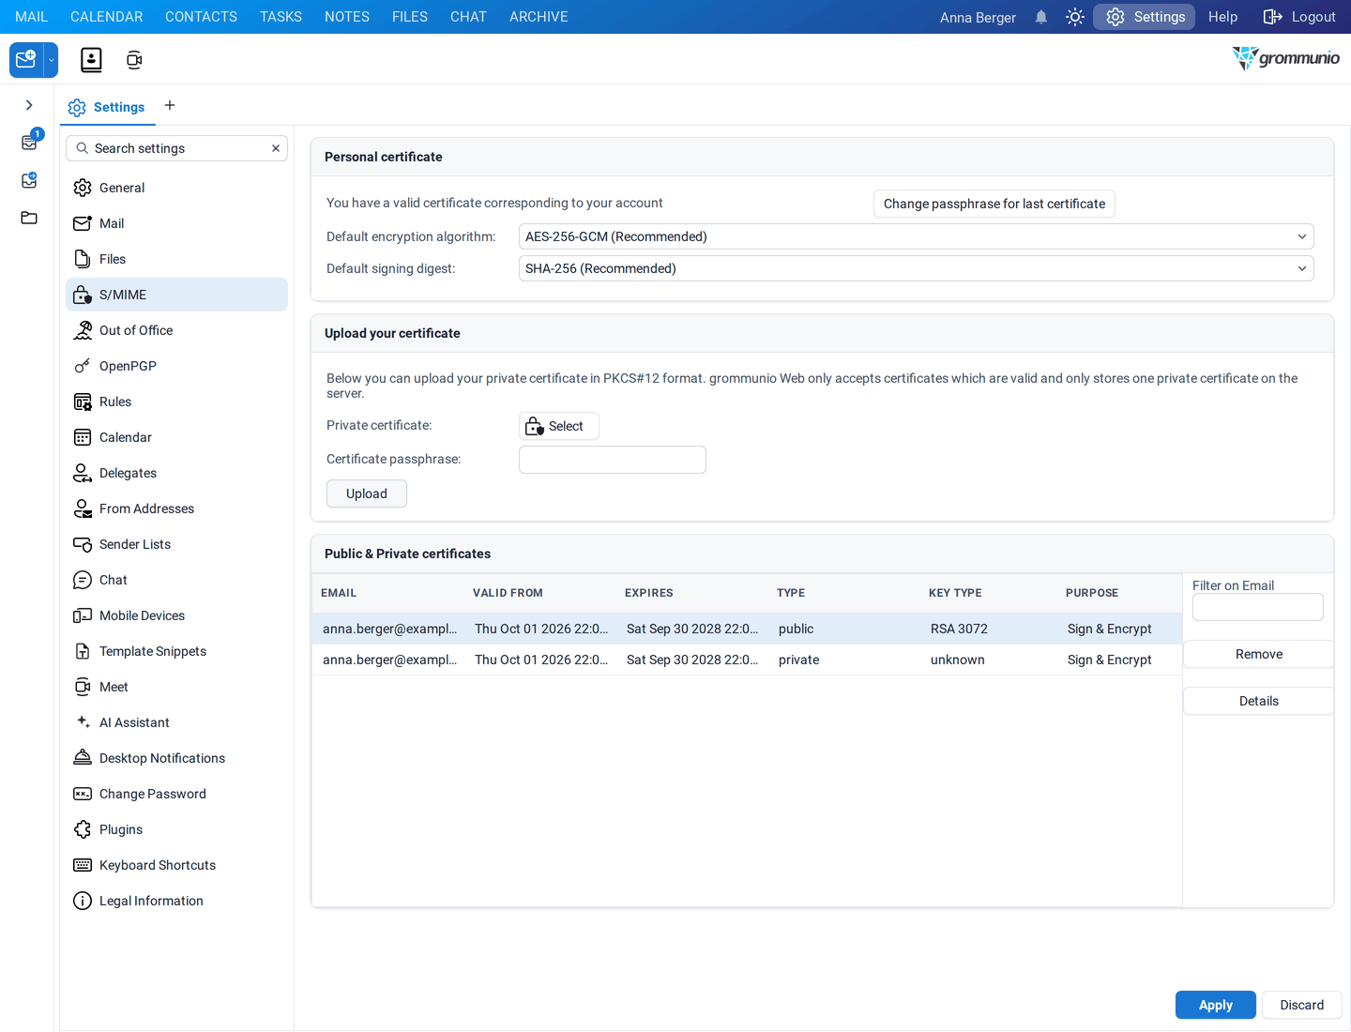Expand the collapsed navigation panel chevron
Screen dimensions: 1351x1032
(29, 105)
